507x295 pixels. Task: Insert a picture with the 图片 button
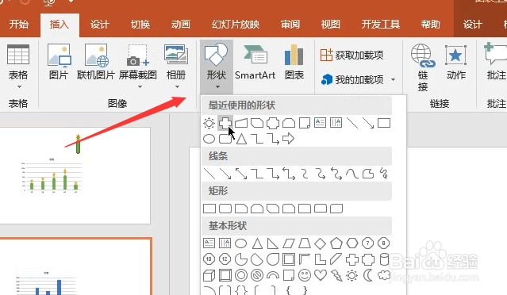point(59,62)
